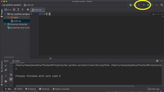Open the main run configuration dropdown
The image size is (164, 92).
click(134, 5)
